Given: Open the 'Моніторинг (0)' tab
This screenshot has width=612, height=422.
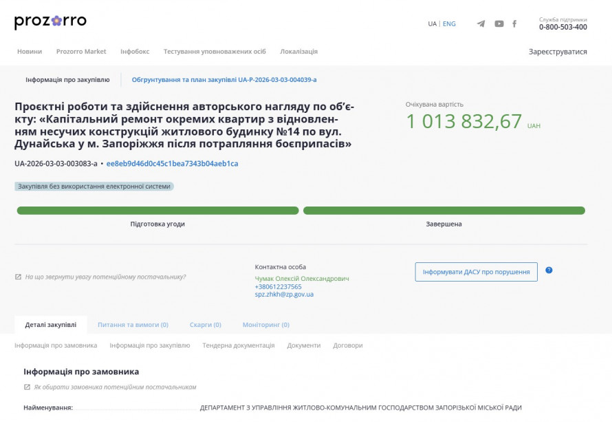Looking at the screenshot, I should 265,323.
